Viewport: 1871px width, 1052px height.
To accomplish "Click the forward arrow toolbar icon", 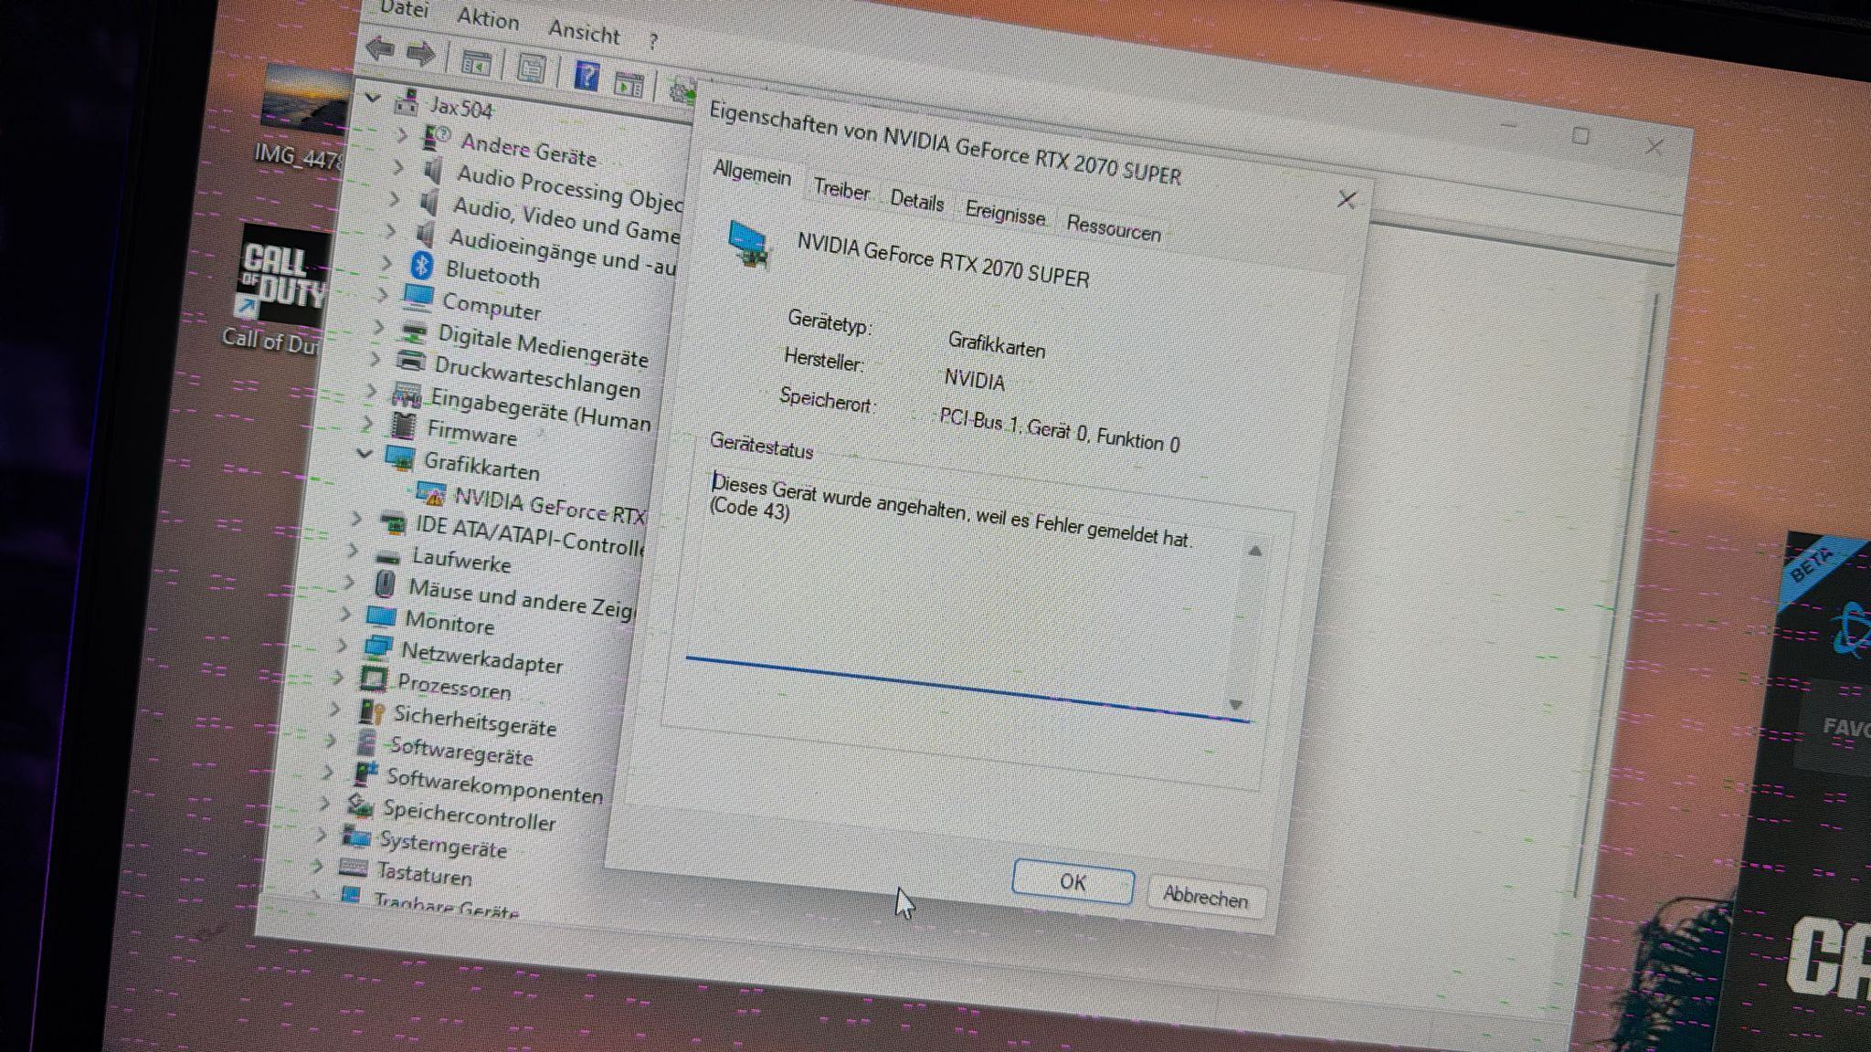I will (421, 54).
